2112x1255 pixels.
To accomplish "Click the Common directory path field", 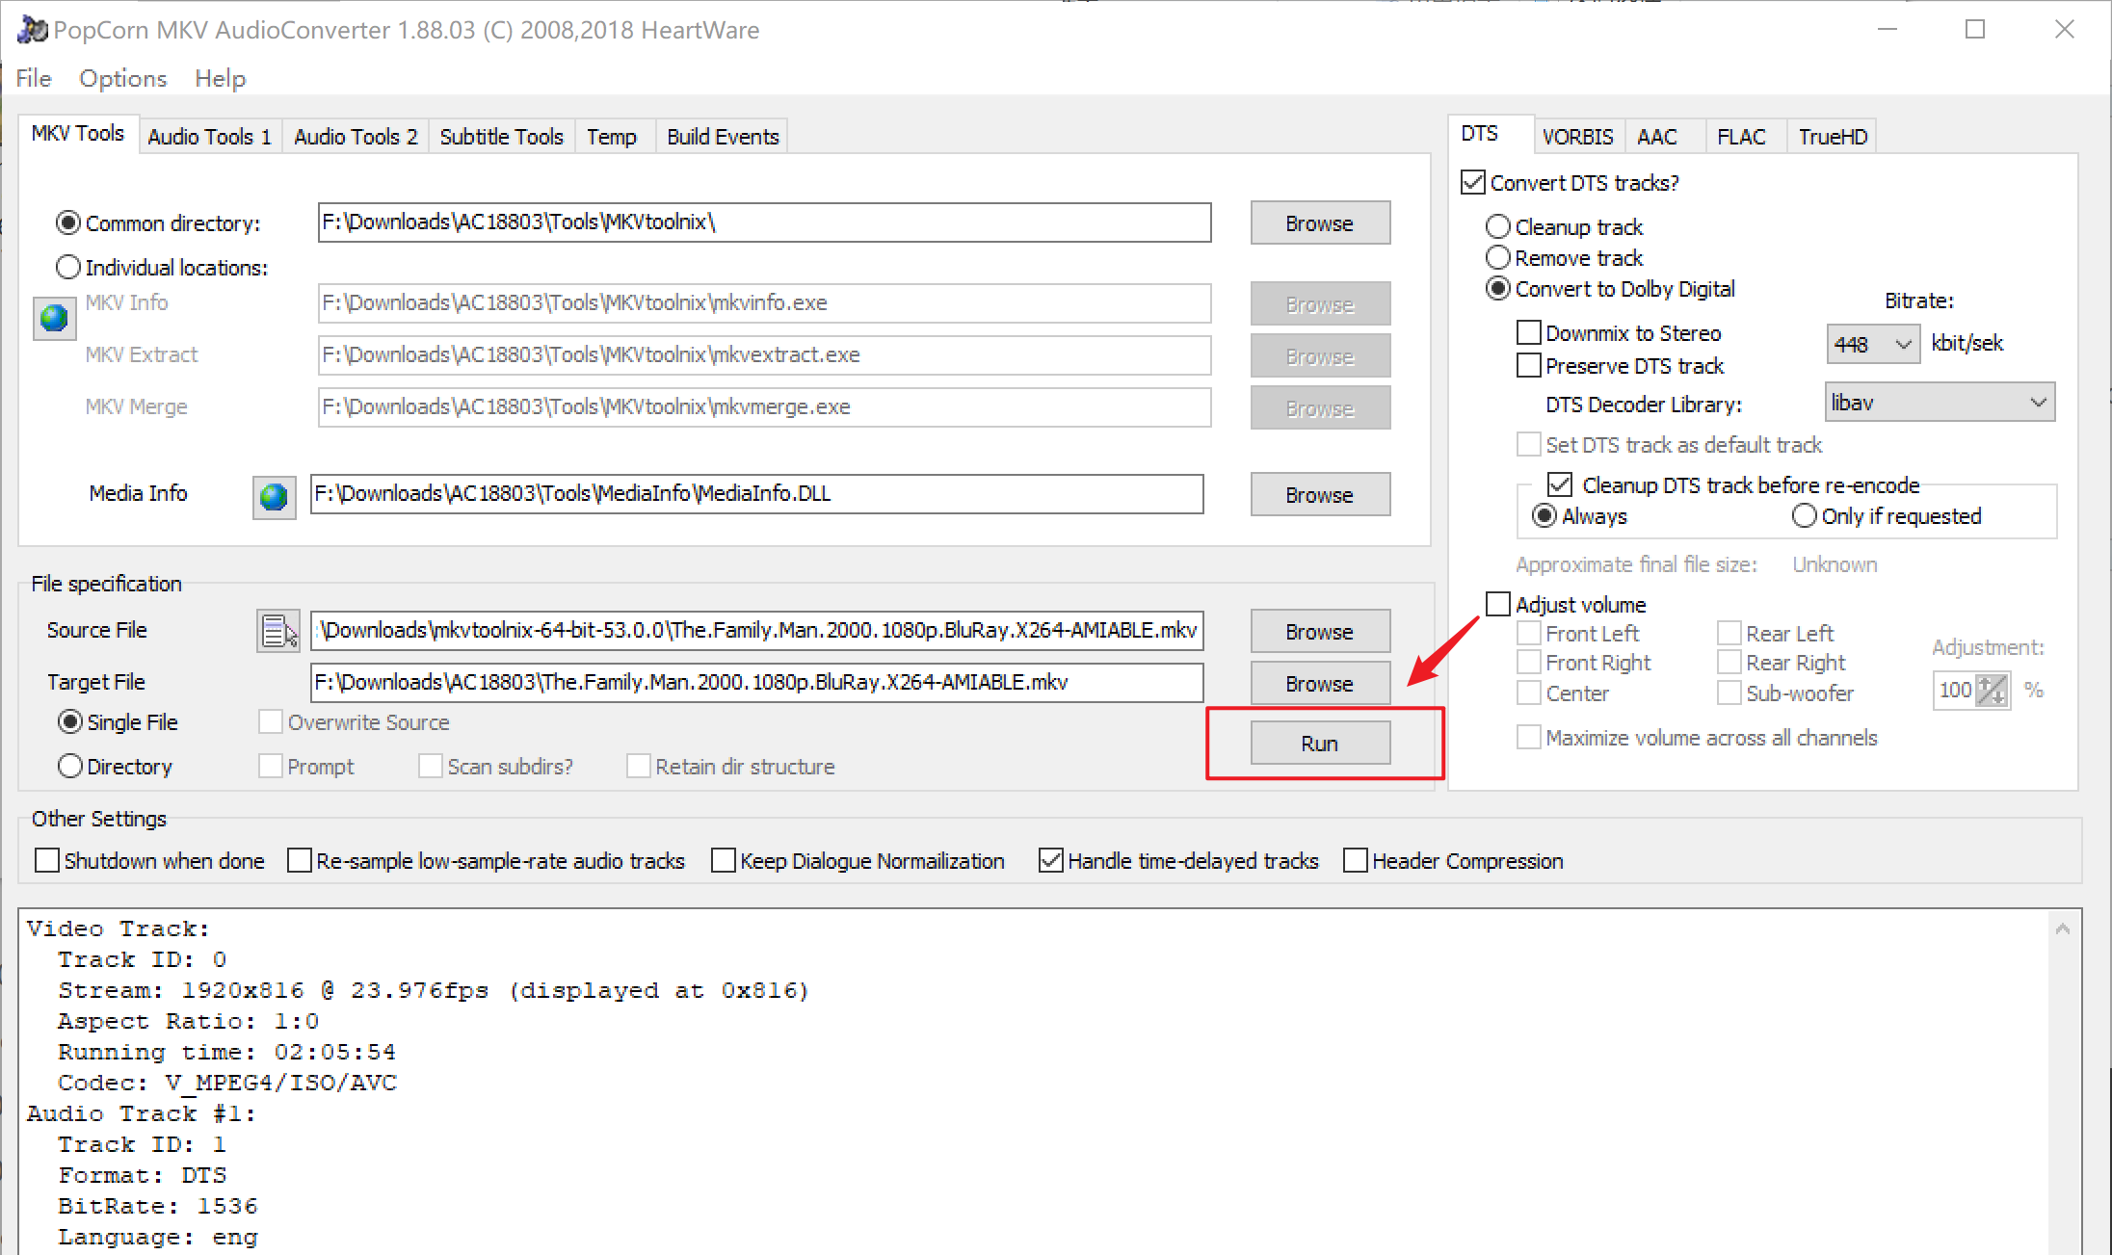I will tap(763, 222).
